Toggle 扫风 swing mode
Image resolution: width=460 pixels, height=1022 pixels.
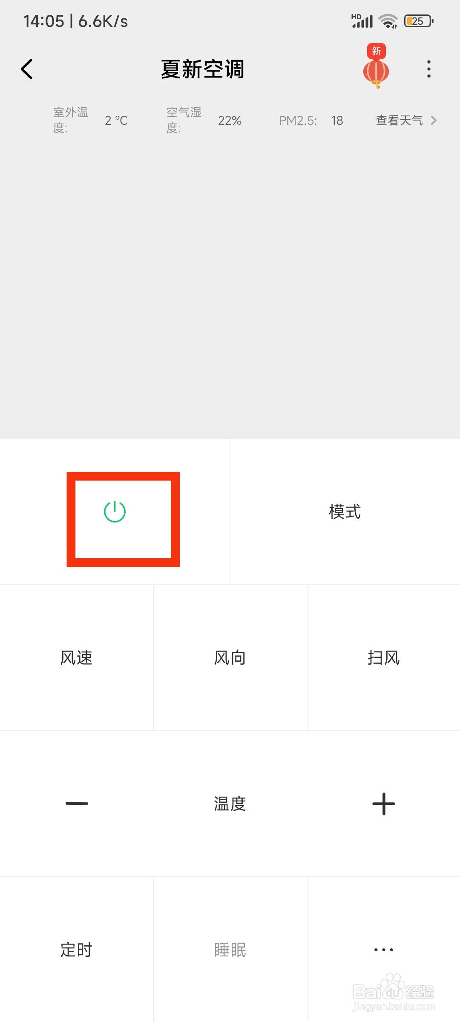pyautogui.click(x=384, y=657)
